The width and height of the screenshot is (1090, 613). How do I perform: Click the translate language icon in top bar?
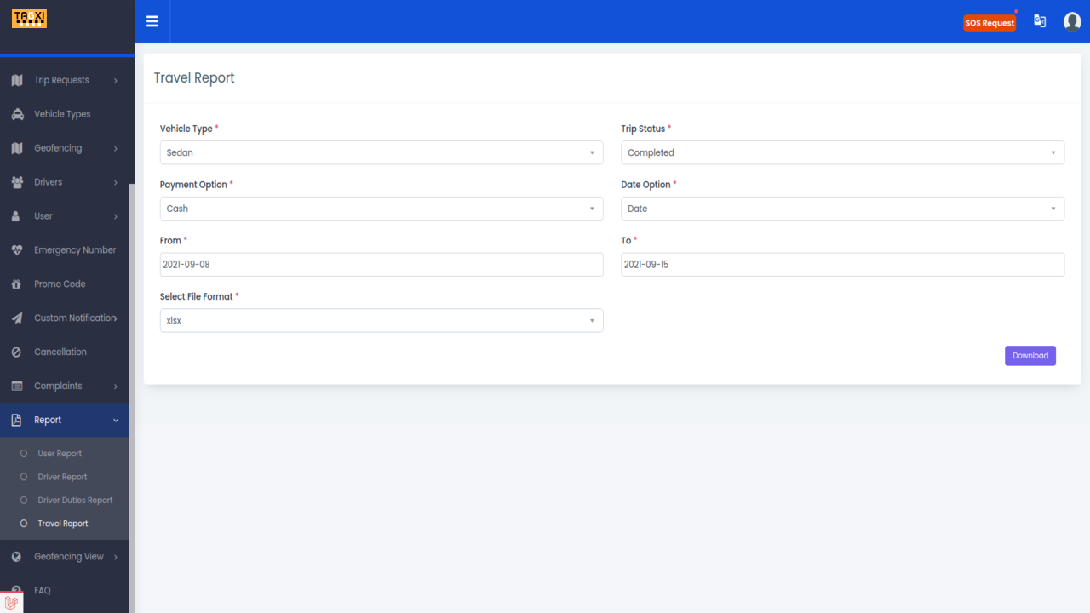[x=1040, y=20]
